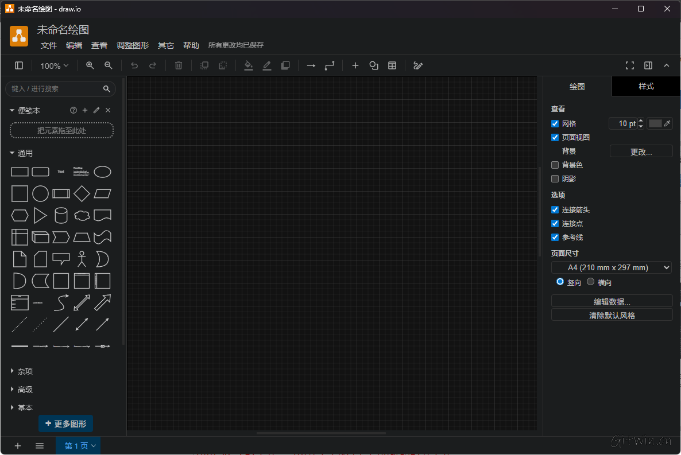Click the undo arrow icon
The height and width of the screenshot is (455, 681).
[x=134, y=65]
